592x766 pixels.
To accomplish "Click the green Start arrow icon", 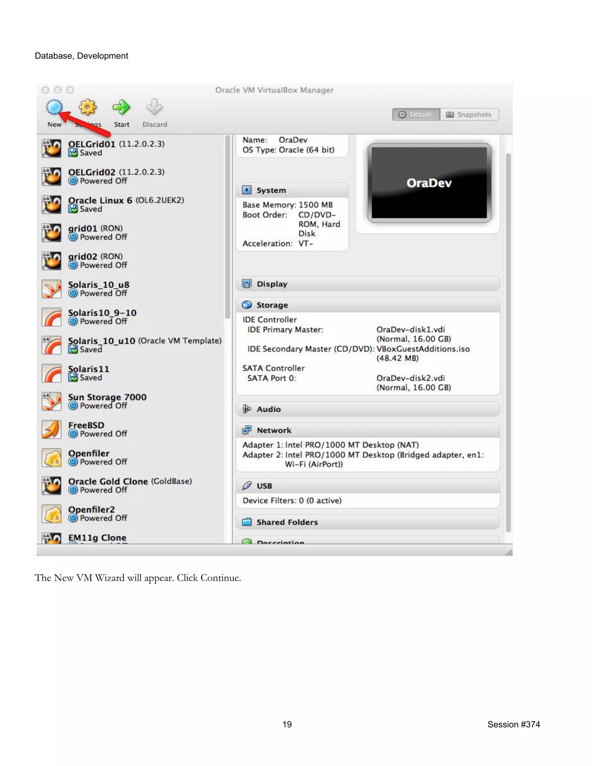I will (x=121, y=107).
